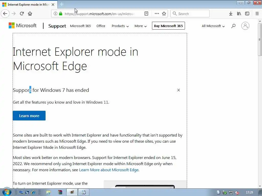Click the Microsoft logo
The width and height of the screenshot is (262, 196).
click(x=23, y=26)
